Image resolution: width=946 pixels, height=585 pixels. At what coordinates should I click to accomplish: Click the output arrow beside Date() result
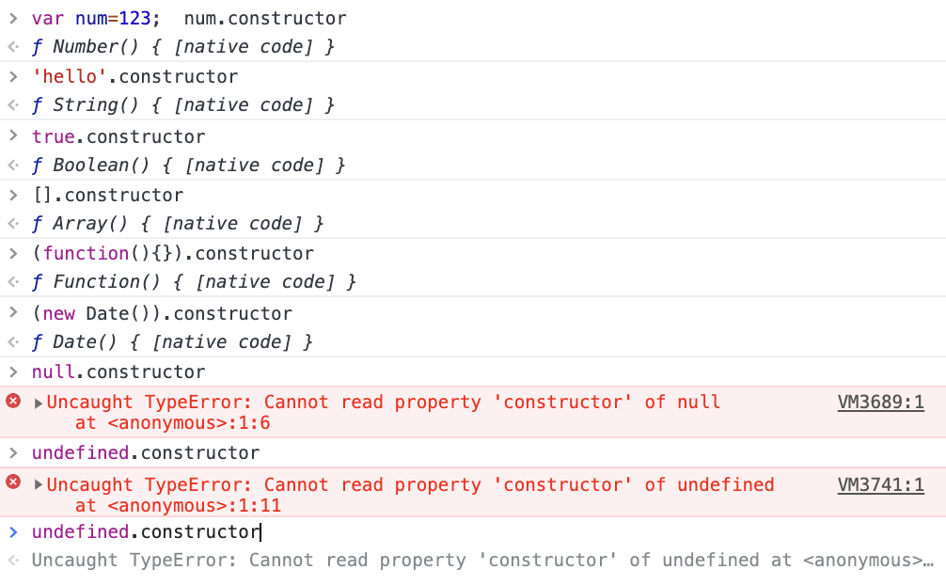(x=13, y=342)
